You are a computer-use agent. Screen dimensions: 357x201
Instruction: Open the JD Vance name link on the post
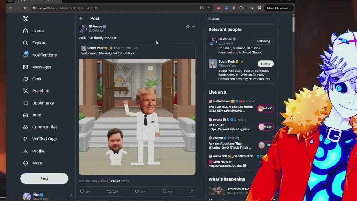(x=95, y=26)
